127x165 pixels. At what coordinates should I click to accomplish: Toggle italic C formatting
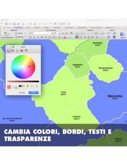tap(34, 37)
